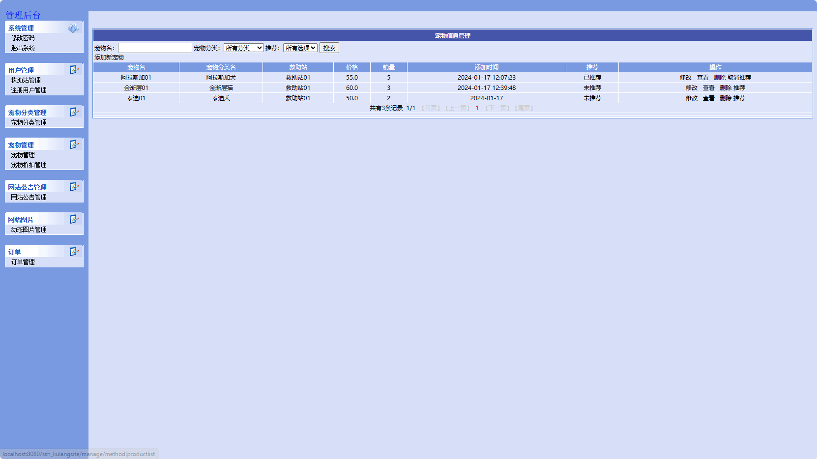Screen dimensions: 817x459
Task: Click the 宠物名 column header
Action: 136,67
